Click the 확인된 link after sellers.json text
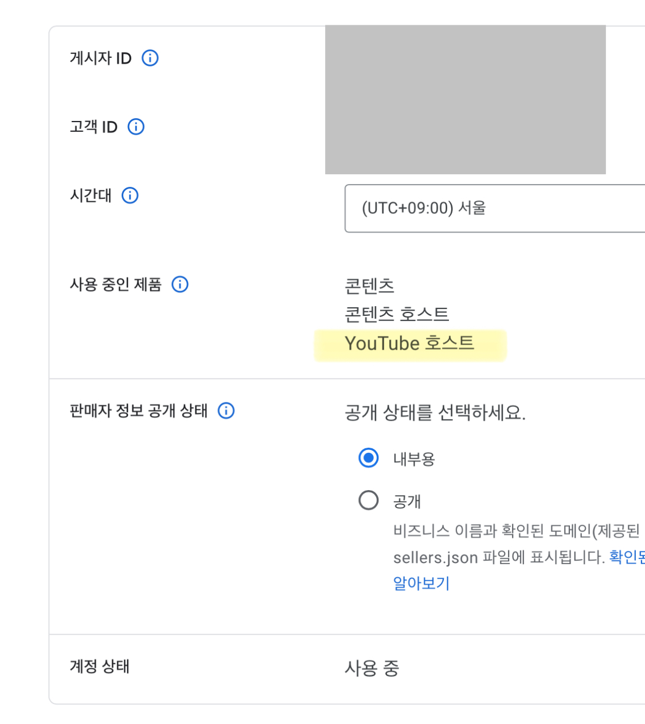645x724 pixels. [x=627, y=557]
